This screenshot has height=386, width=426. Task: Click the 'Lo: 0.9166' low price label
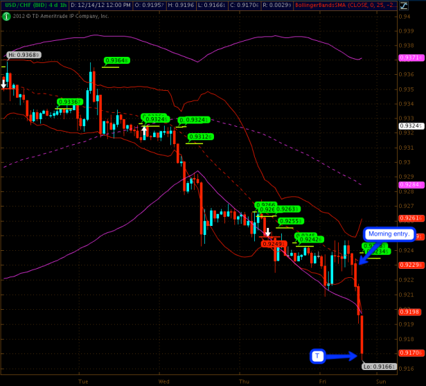pyautogui.click(x=378, y=366)
